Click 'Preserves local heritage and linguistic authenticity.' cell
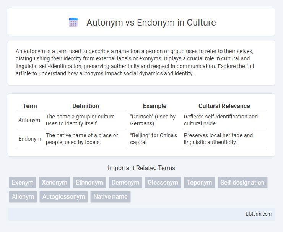Viewport: 283px width, 232px height. click(x=224, y=139)
